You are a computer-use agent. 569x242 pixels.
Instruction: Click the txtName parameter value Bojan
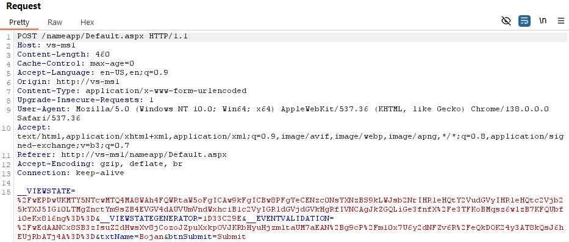(152, 237)
